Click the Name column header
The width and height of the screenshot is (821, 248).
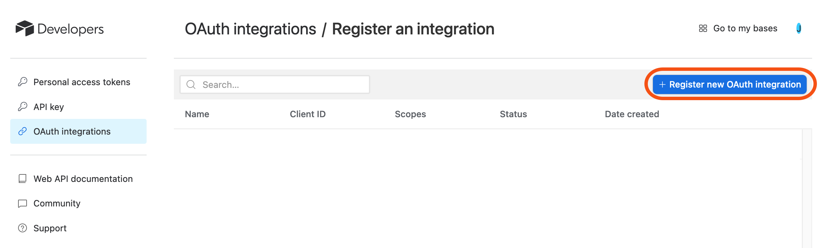point(197,114)
